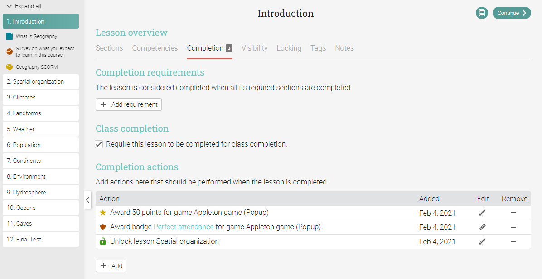The image size is (542, 279).
Task: Collapse the left sidebar panel
Action: 88,199
